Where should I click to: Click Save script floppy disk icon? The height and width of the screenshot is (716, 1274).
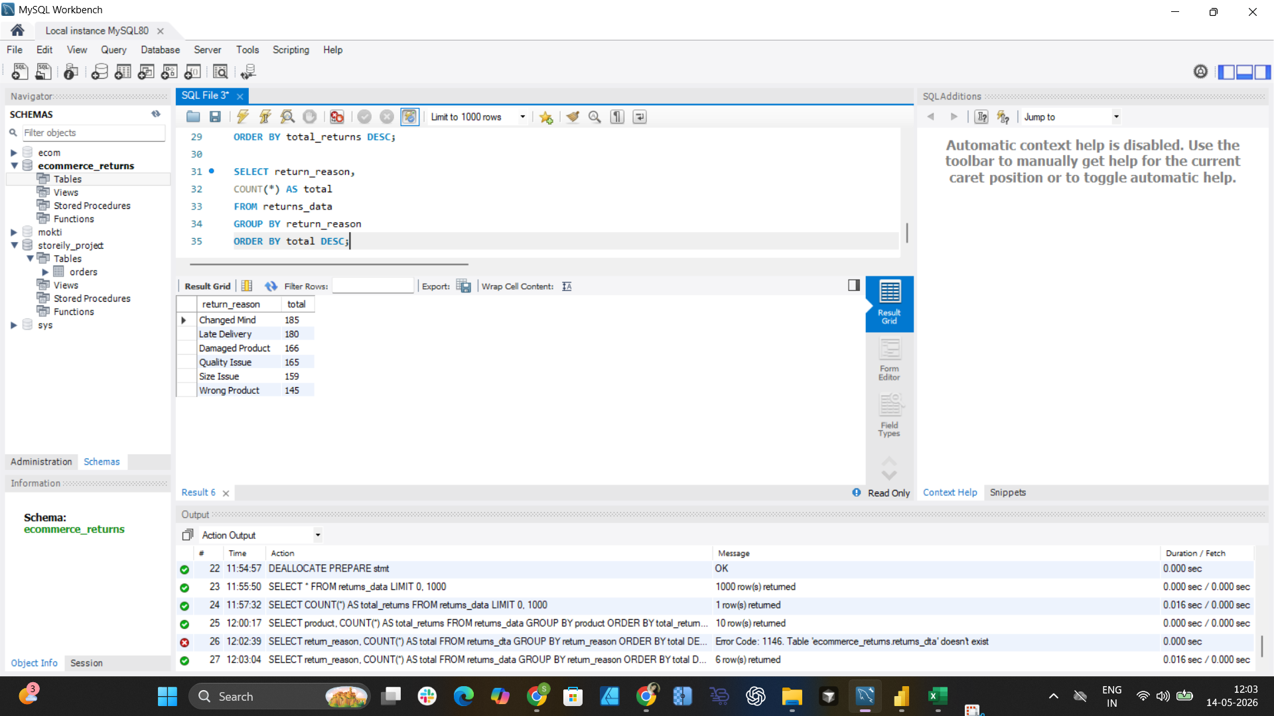coord(215,117)
